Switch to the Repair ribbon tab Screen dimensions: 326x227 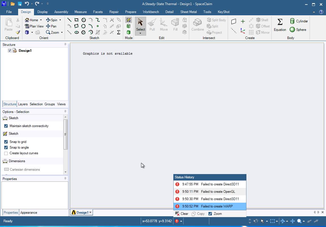[x=114, y=12]
